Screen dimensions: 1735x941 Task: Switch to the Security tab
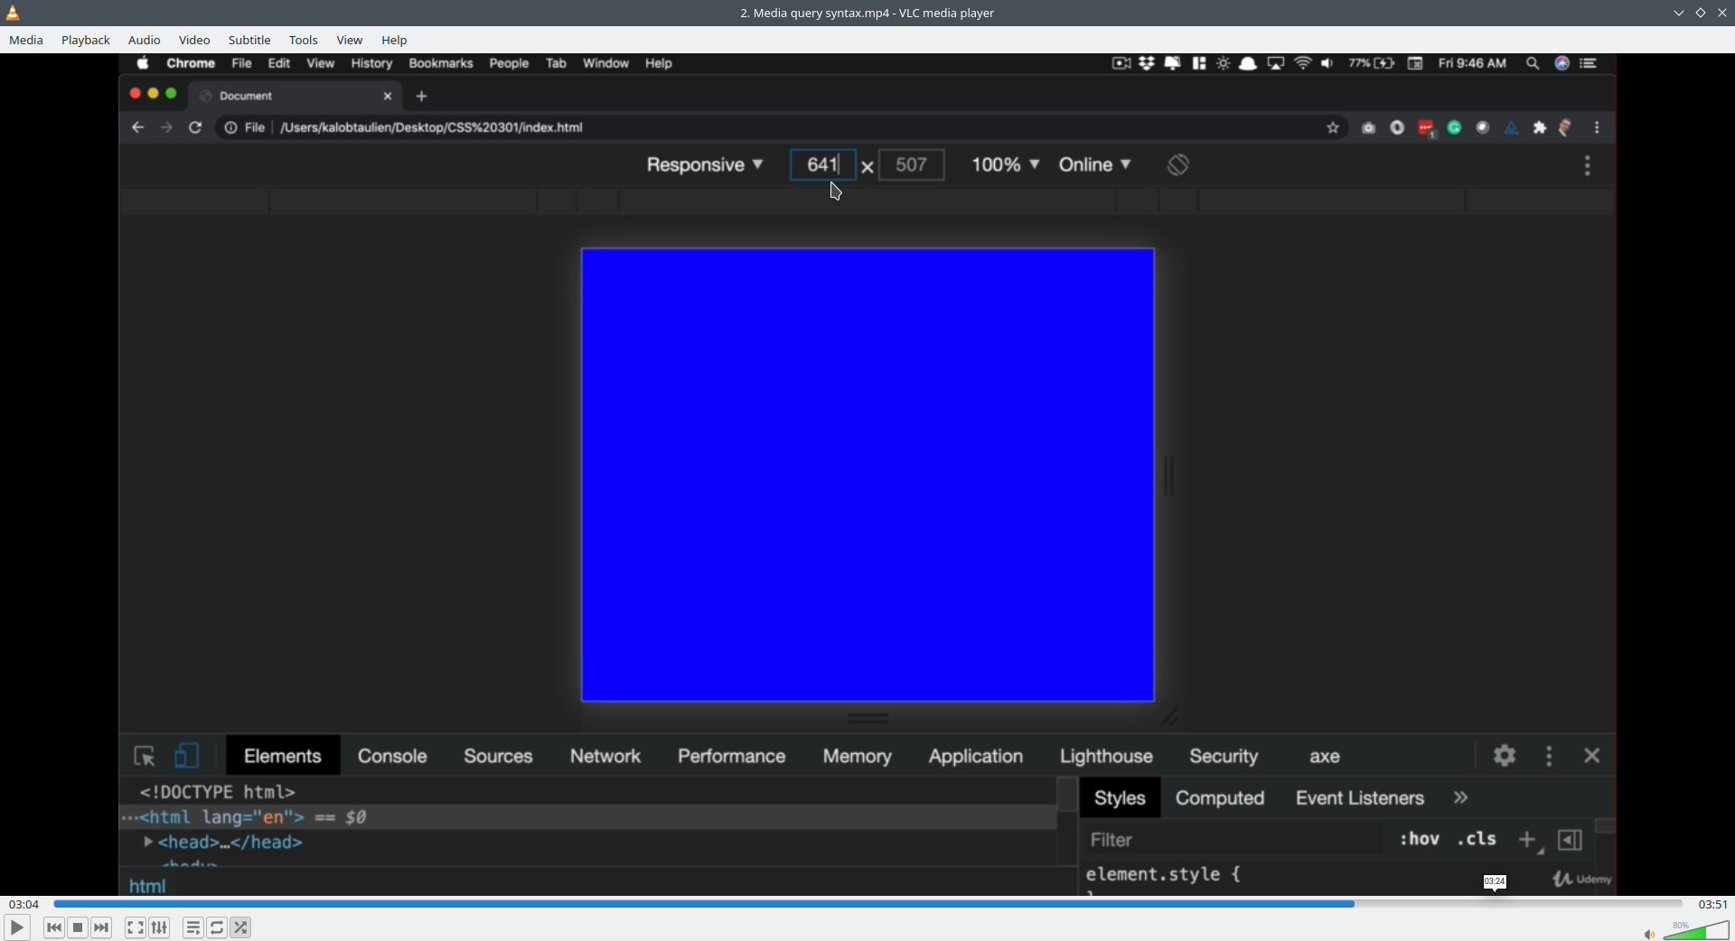tap(1224, 756)
